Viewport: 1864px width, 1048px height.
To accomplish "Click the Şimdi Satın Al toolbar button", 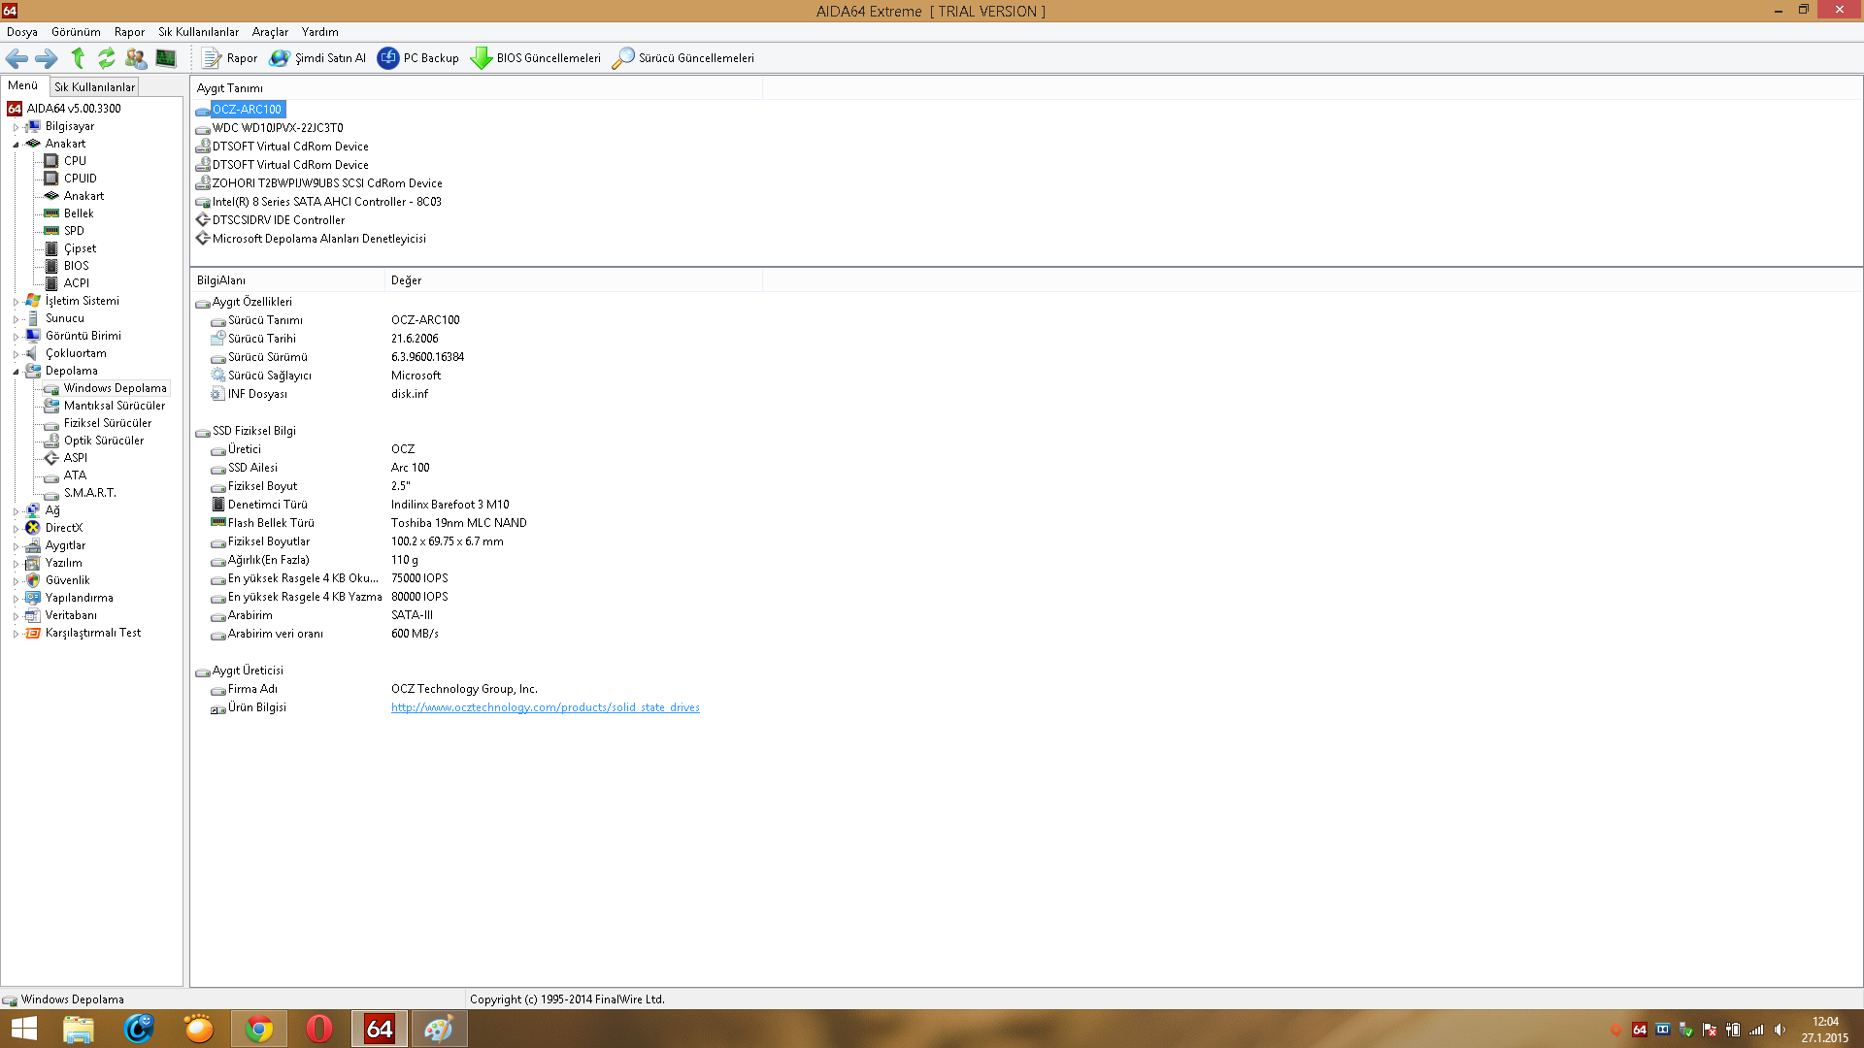I will tap(317, 58).
